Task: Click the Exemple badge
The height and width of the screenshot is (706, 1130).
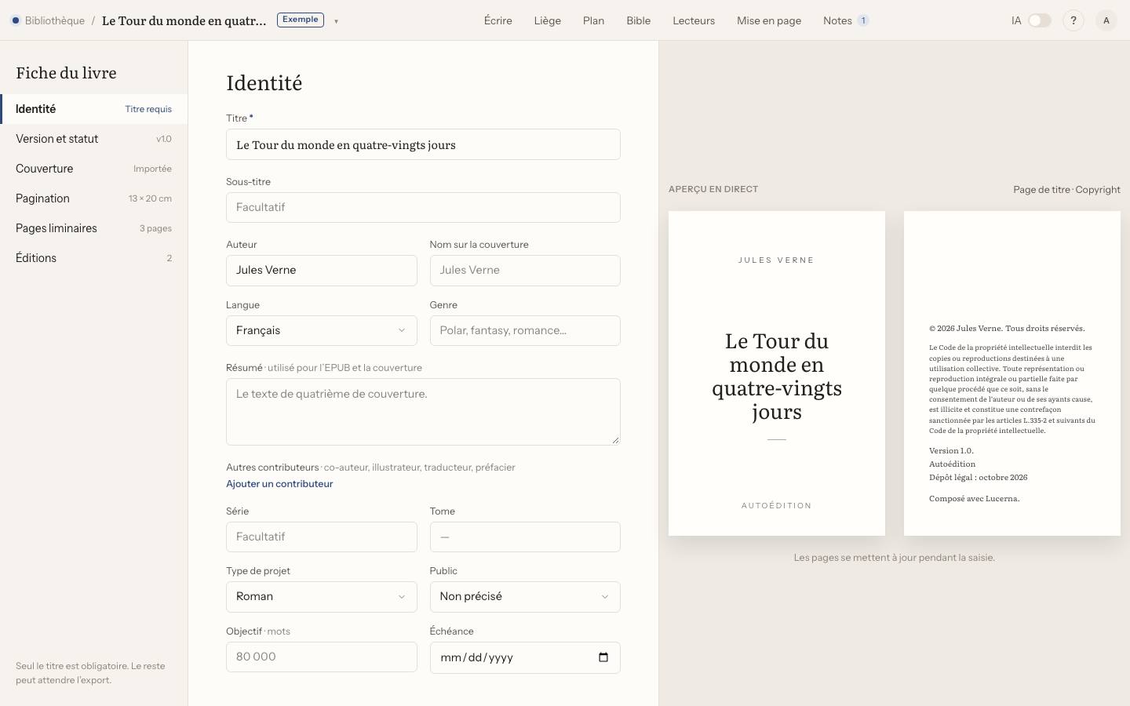Action: point(301,20)
